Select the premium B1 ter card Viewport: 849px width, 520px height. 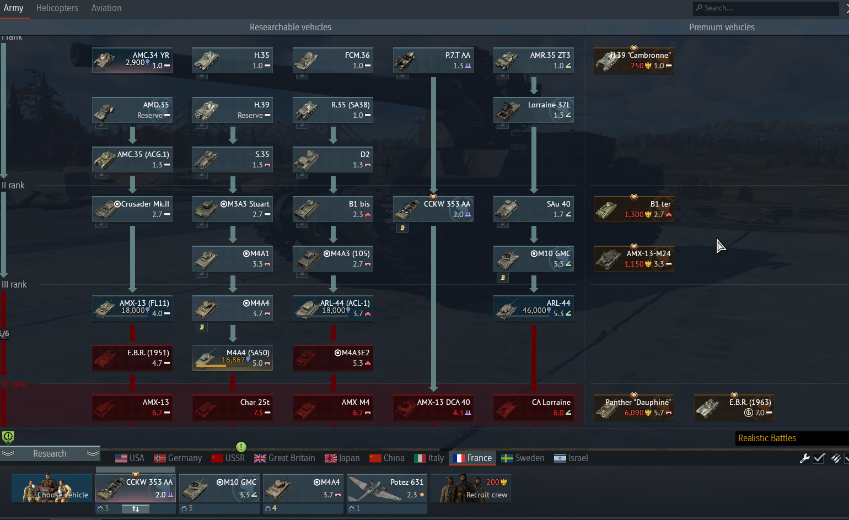(x=634, y=209)
